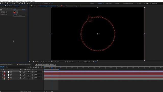Viewport: 163px width, 92px height.
Task: Click the Region of Interest icon
Action: tap(65, 62)
